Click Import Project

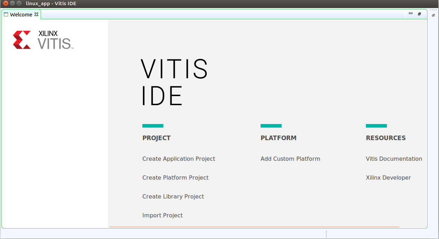click(x=162, y=215)
